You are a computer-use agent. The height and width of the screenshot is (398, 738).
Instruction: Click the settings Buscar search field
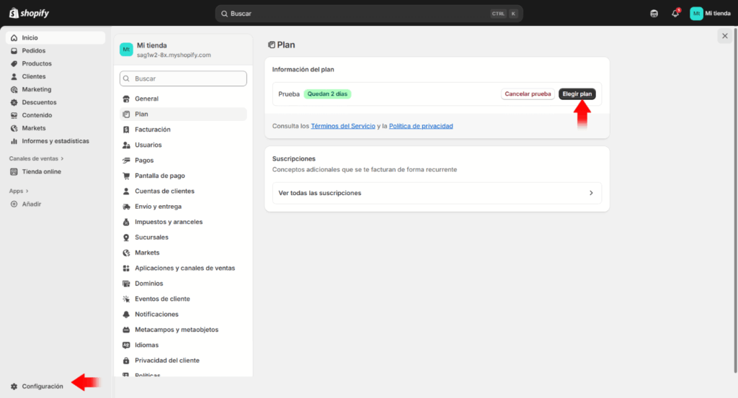pyautogui.click(x=183, y=78)
